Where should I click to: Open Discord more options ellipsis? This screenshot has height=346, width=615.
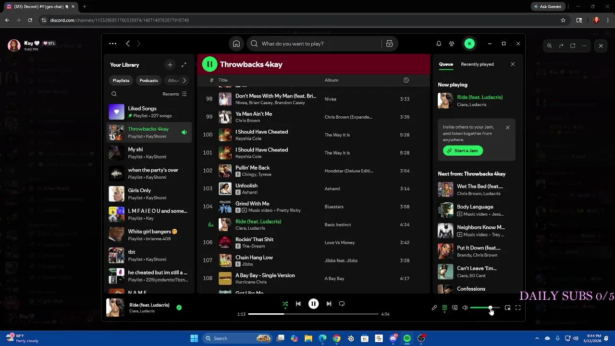[584, 46]
